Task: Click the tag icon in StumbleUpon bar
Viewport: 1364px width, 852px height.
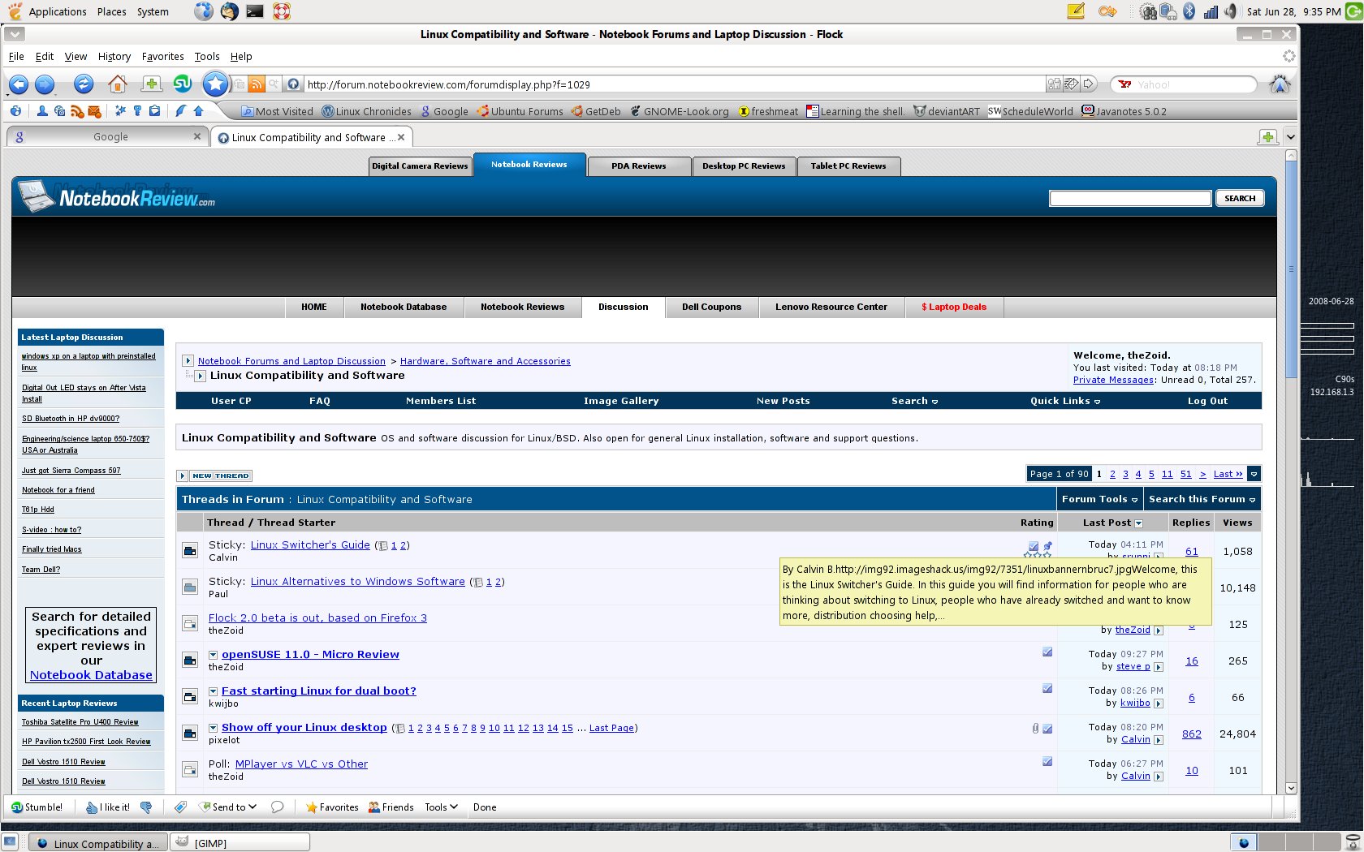Action: 180,807
